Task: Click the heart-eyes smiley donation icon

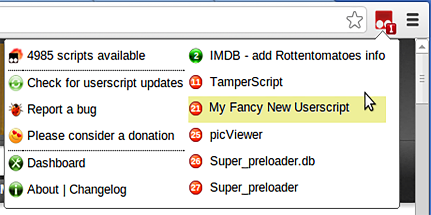Action: tap(16, 136)
